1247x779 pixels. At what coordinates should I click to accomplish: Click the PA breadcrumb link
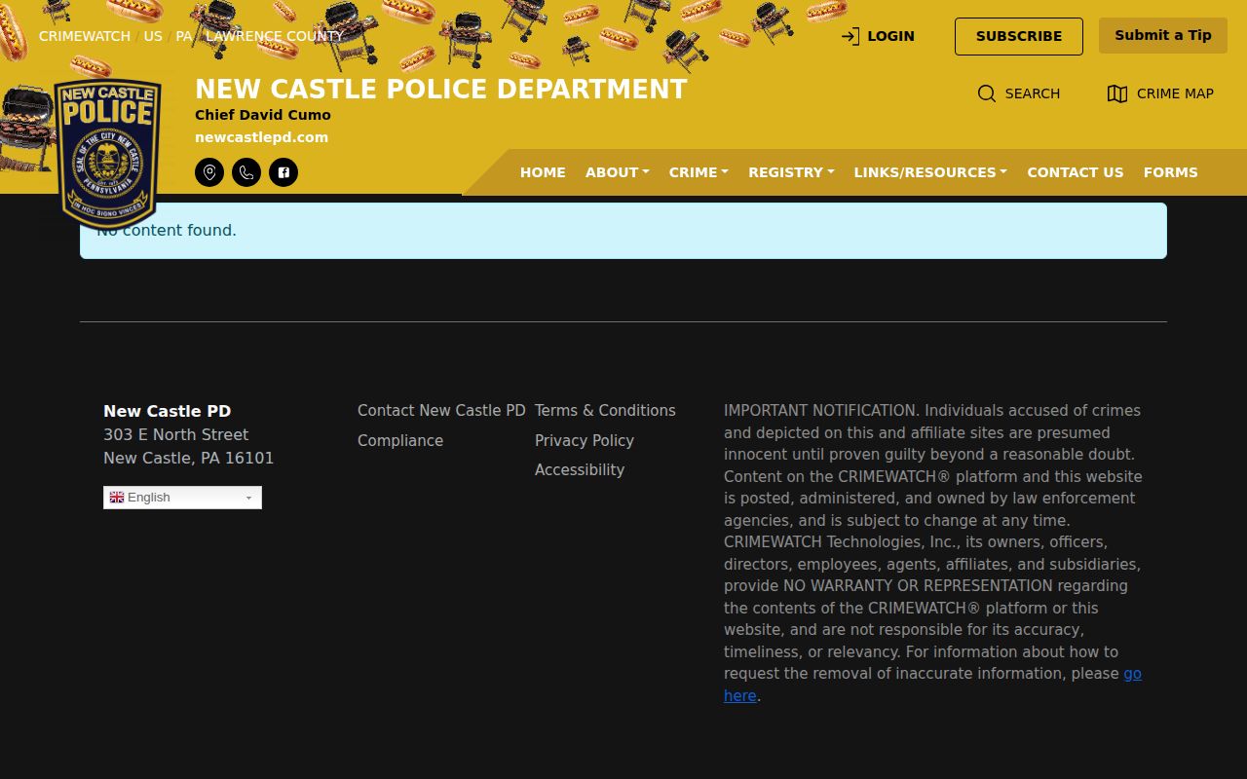point(184,36)
